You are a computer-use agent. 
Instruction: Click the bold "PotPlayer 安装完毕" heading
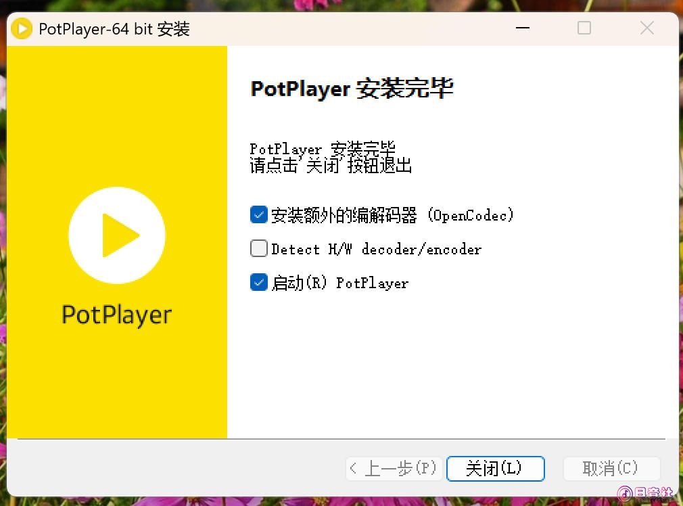[x=352, y=89]
